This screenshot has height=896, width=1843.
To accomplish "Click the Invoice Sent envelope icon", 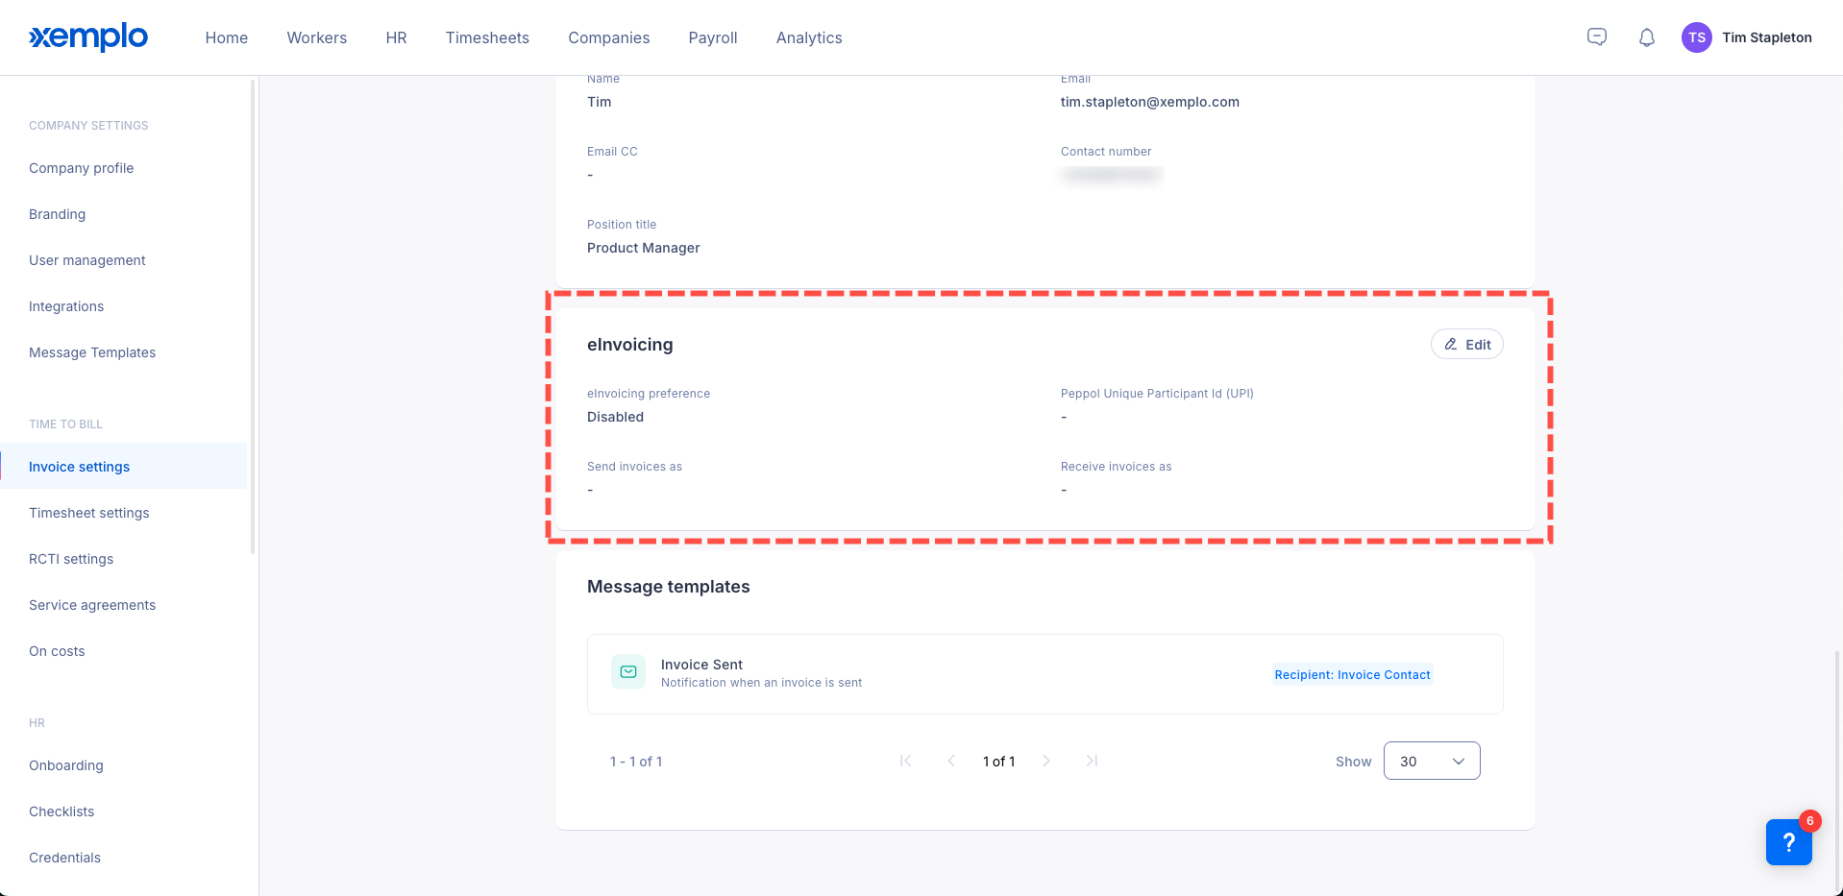I will click(x=628, y=672).
